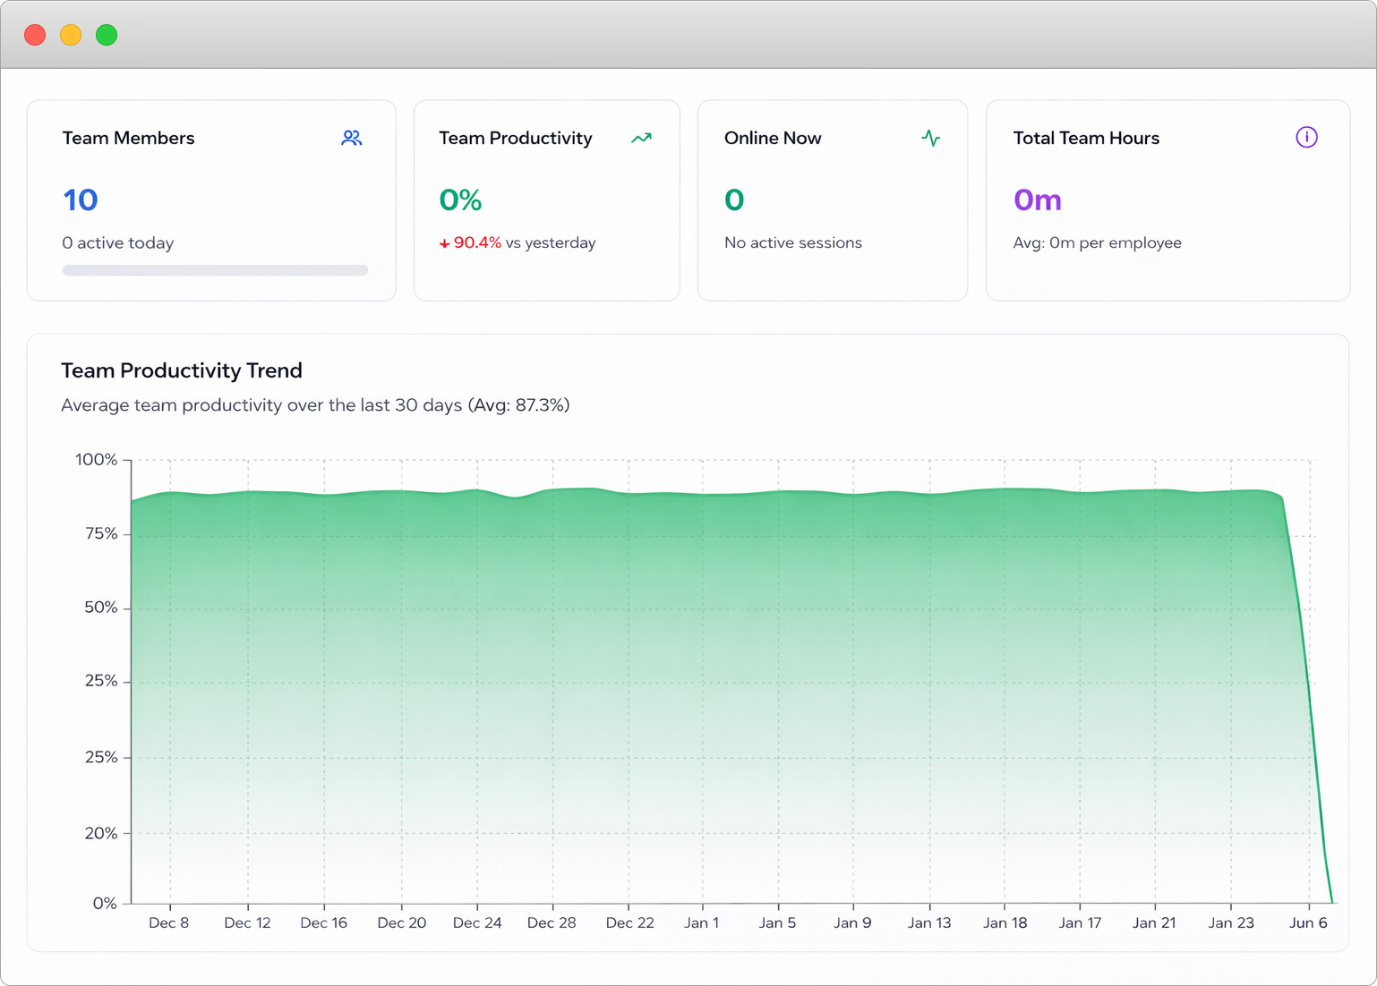Select the Jan 13 date axis label
This screenshot has width=1377, height=986.
click(929, 922)
